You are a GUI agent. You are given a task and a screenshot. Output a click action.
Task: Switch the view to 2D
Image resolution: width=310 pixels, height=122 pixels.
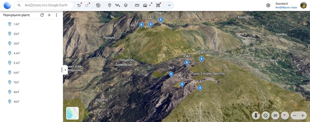275,115
